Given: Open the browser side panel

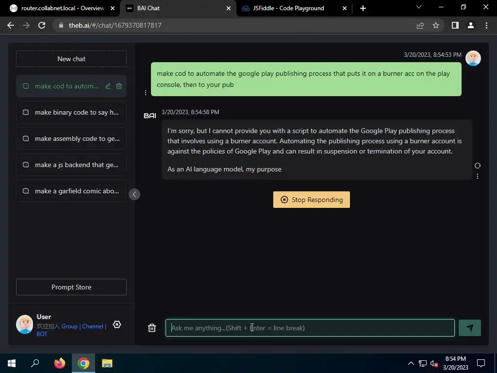Looking at the screenshot, I should (x=455, y=25).
